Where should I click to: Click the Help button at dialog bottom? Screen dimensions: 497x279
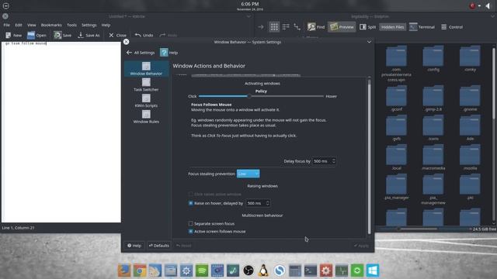pyautogui.click(x=134, y=246)
